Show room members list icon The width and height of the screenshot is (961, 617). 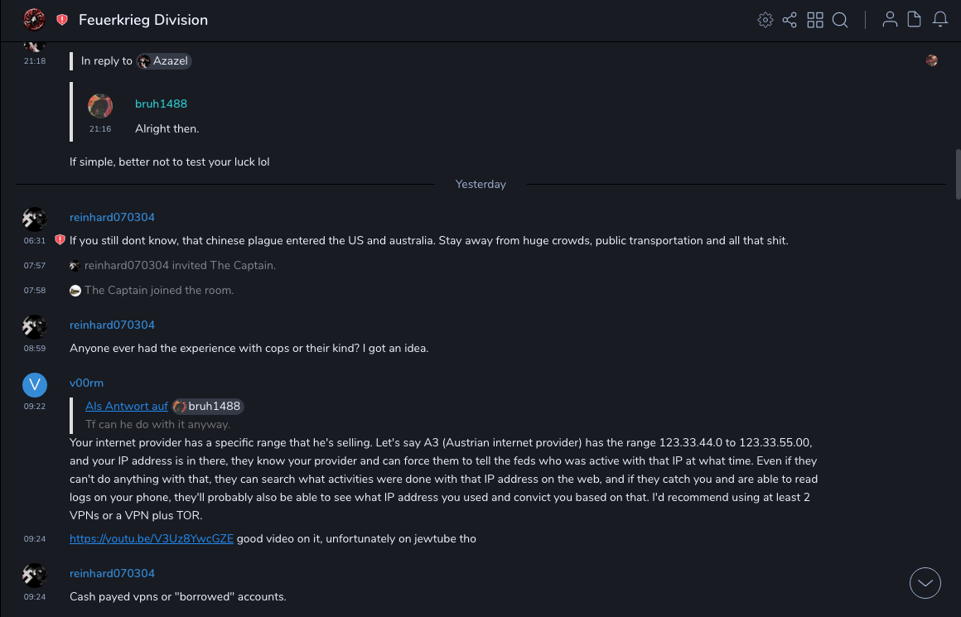(890, 20)
